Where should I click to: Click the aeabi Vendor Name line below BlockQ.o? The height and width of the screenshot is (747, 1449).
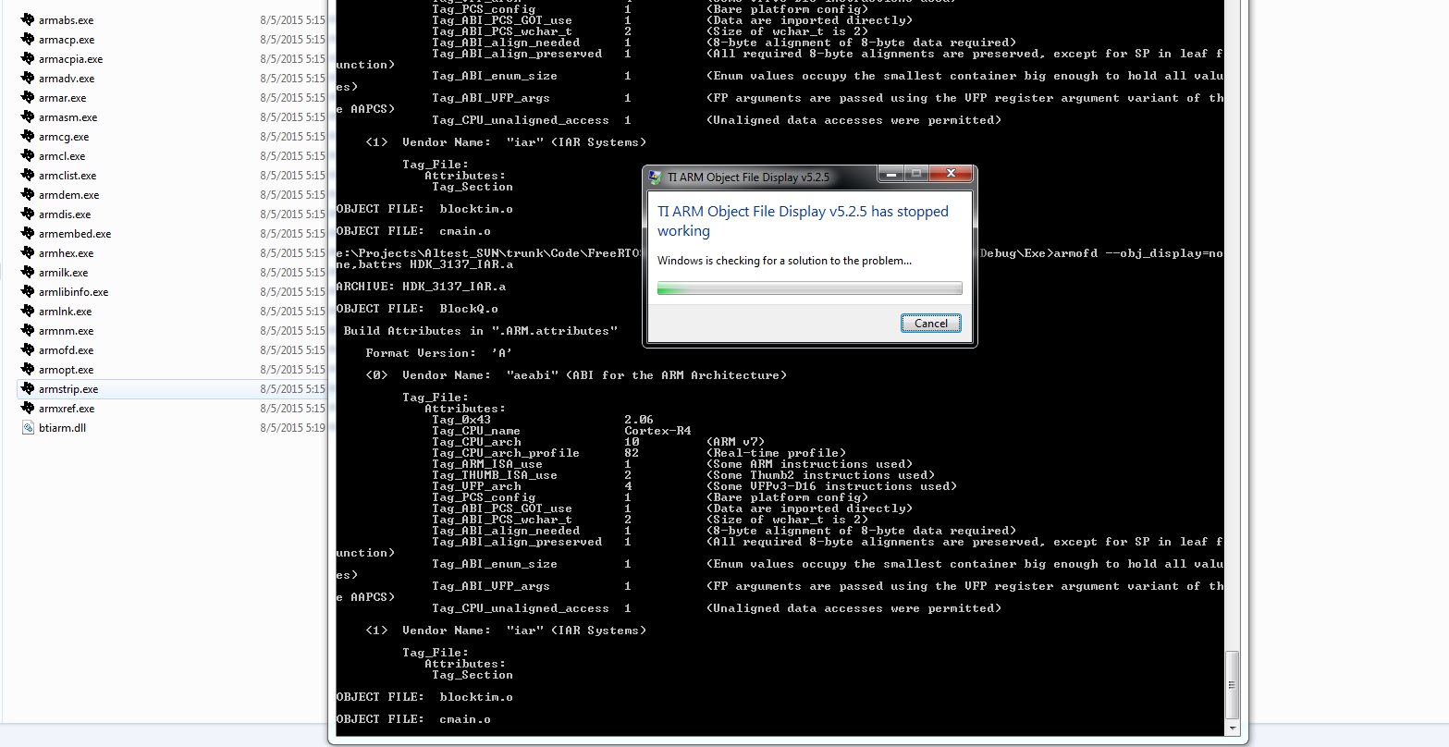pos(576,375)
